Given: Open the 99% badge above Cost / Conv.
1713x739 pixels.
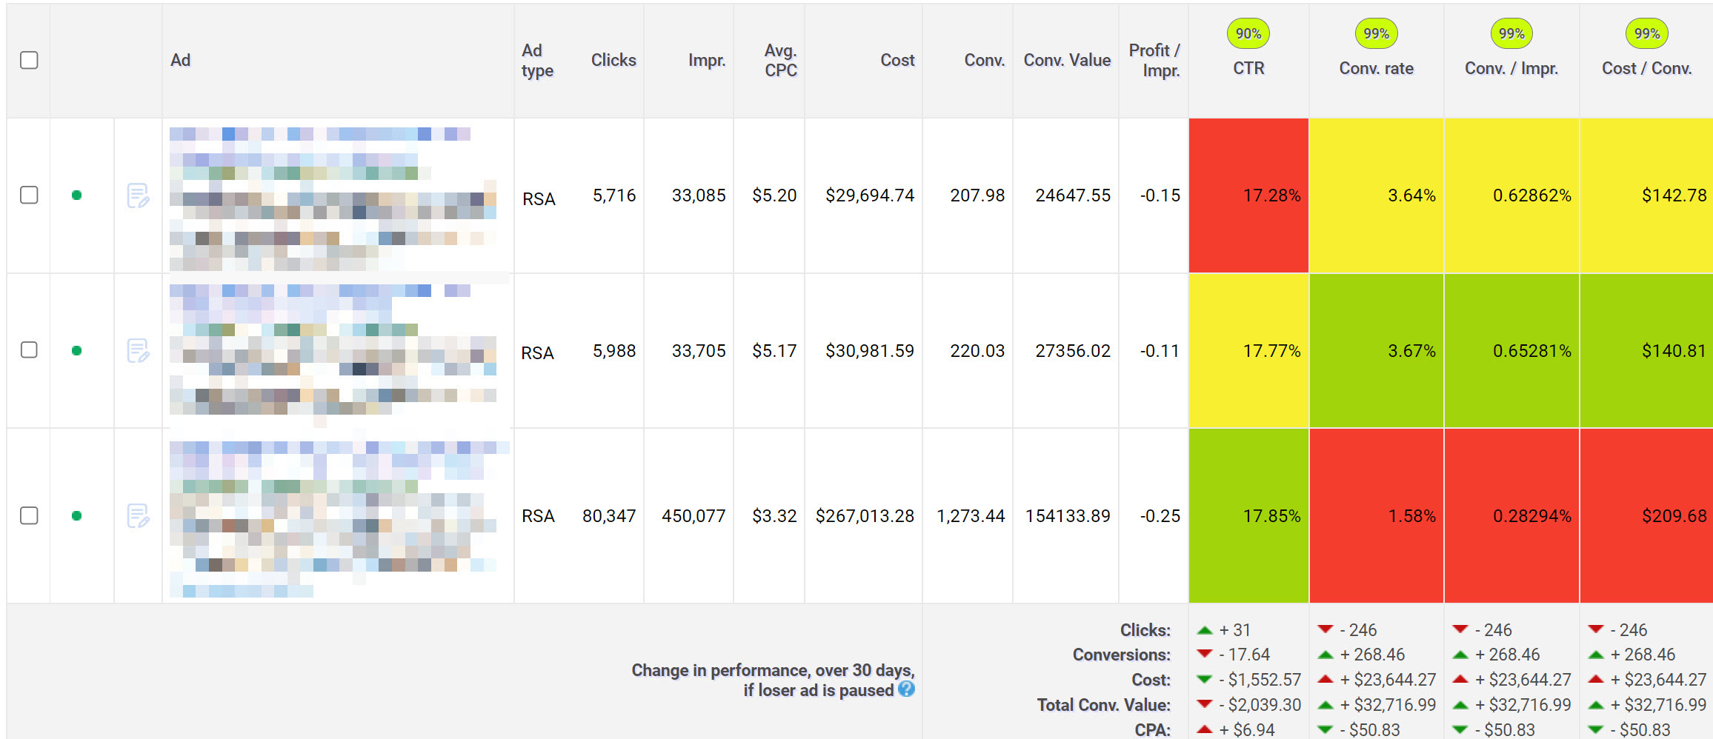Looking at the screenshot, I should click(x=1646, y=34).
